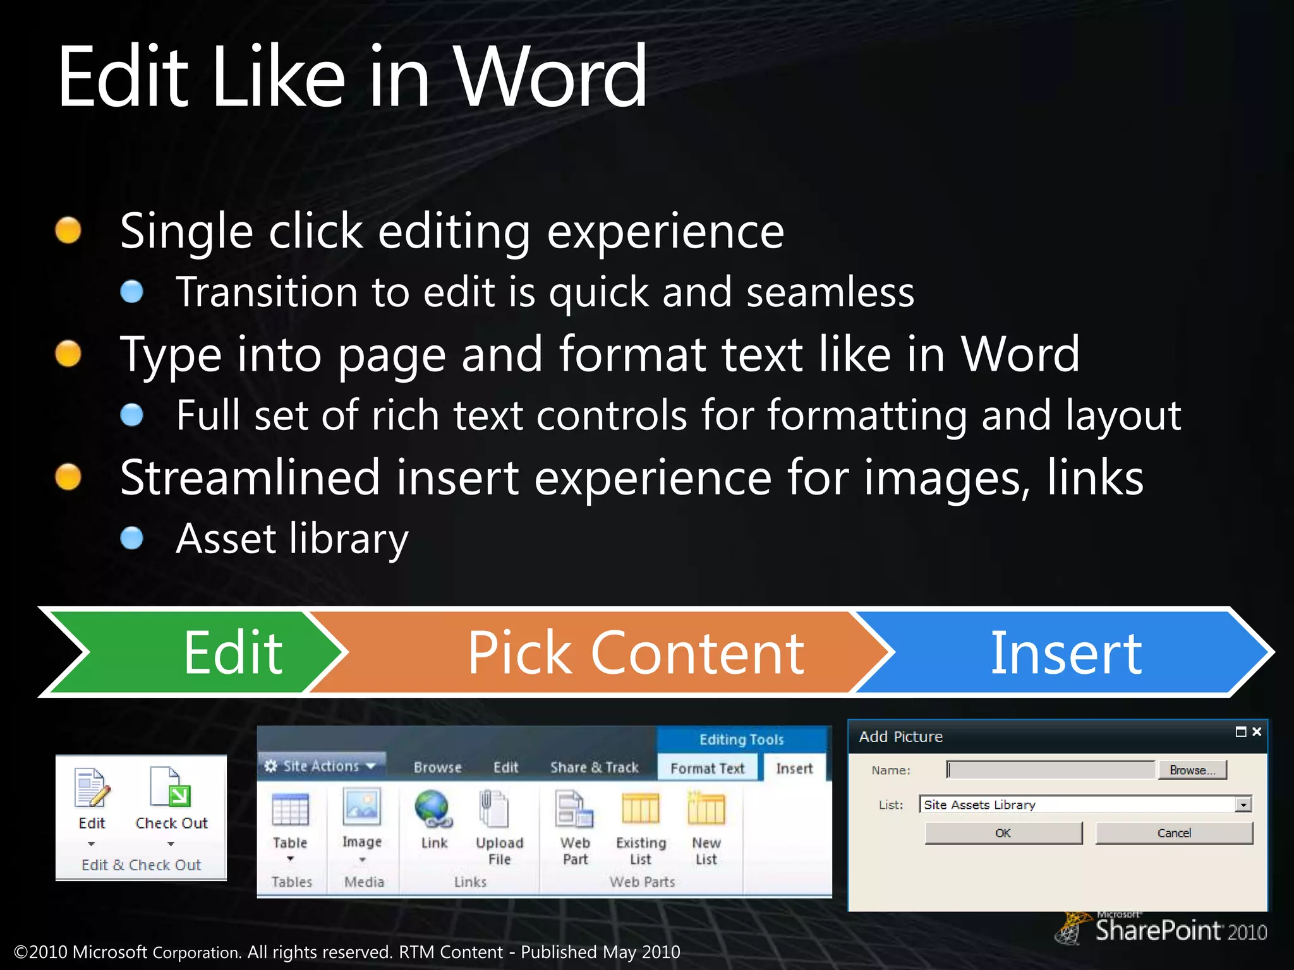Click the Edit page icon

[x=92, y=787]
